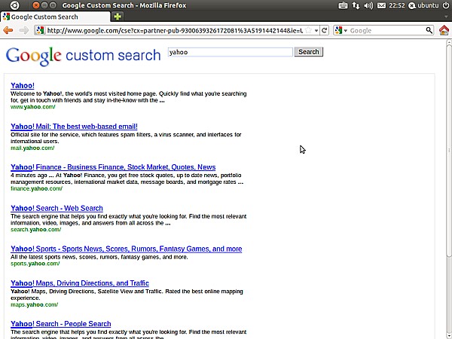Click the mail.yahoo.com/ green URL text
Screen dimensions: 452x339
32,148
